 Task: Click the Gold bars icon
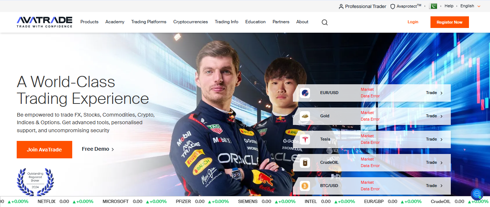[305, 116]
